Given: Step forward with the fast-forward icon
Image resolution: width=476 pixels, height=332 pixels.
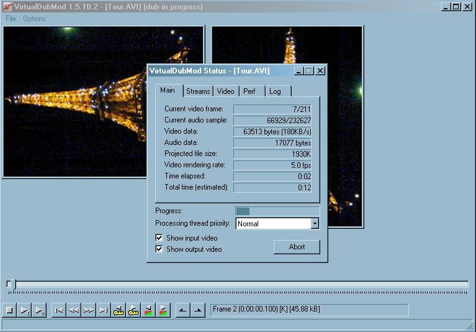Looking at the screenshot, I should (89, 310).
